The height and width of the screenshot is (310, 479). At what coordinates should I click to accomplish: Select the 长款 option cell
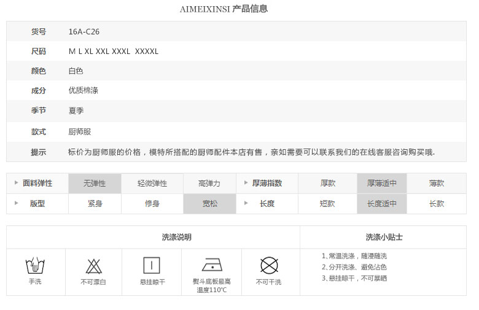tap(437, 204)
